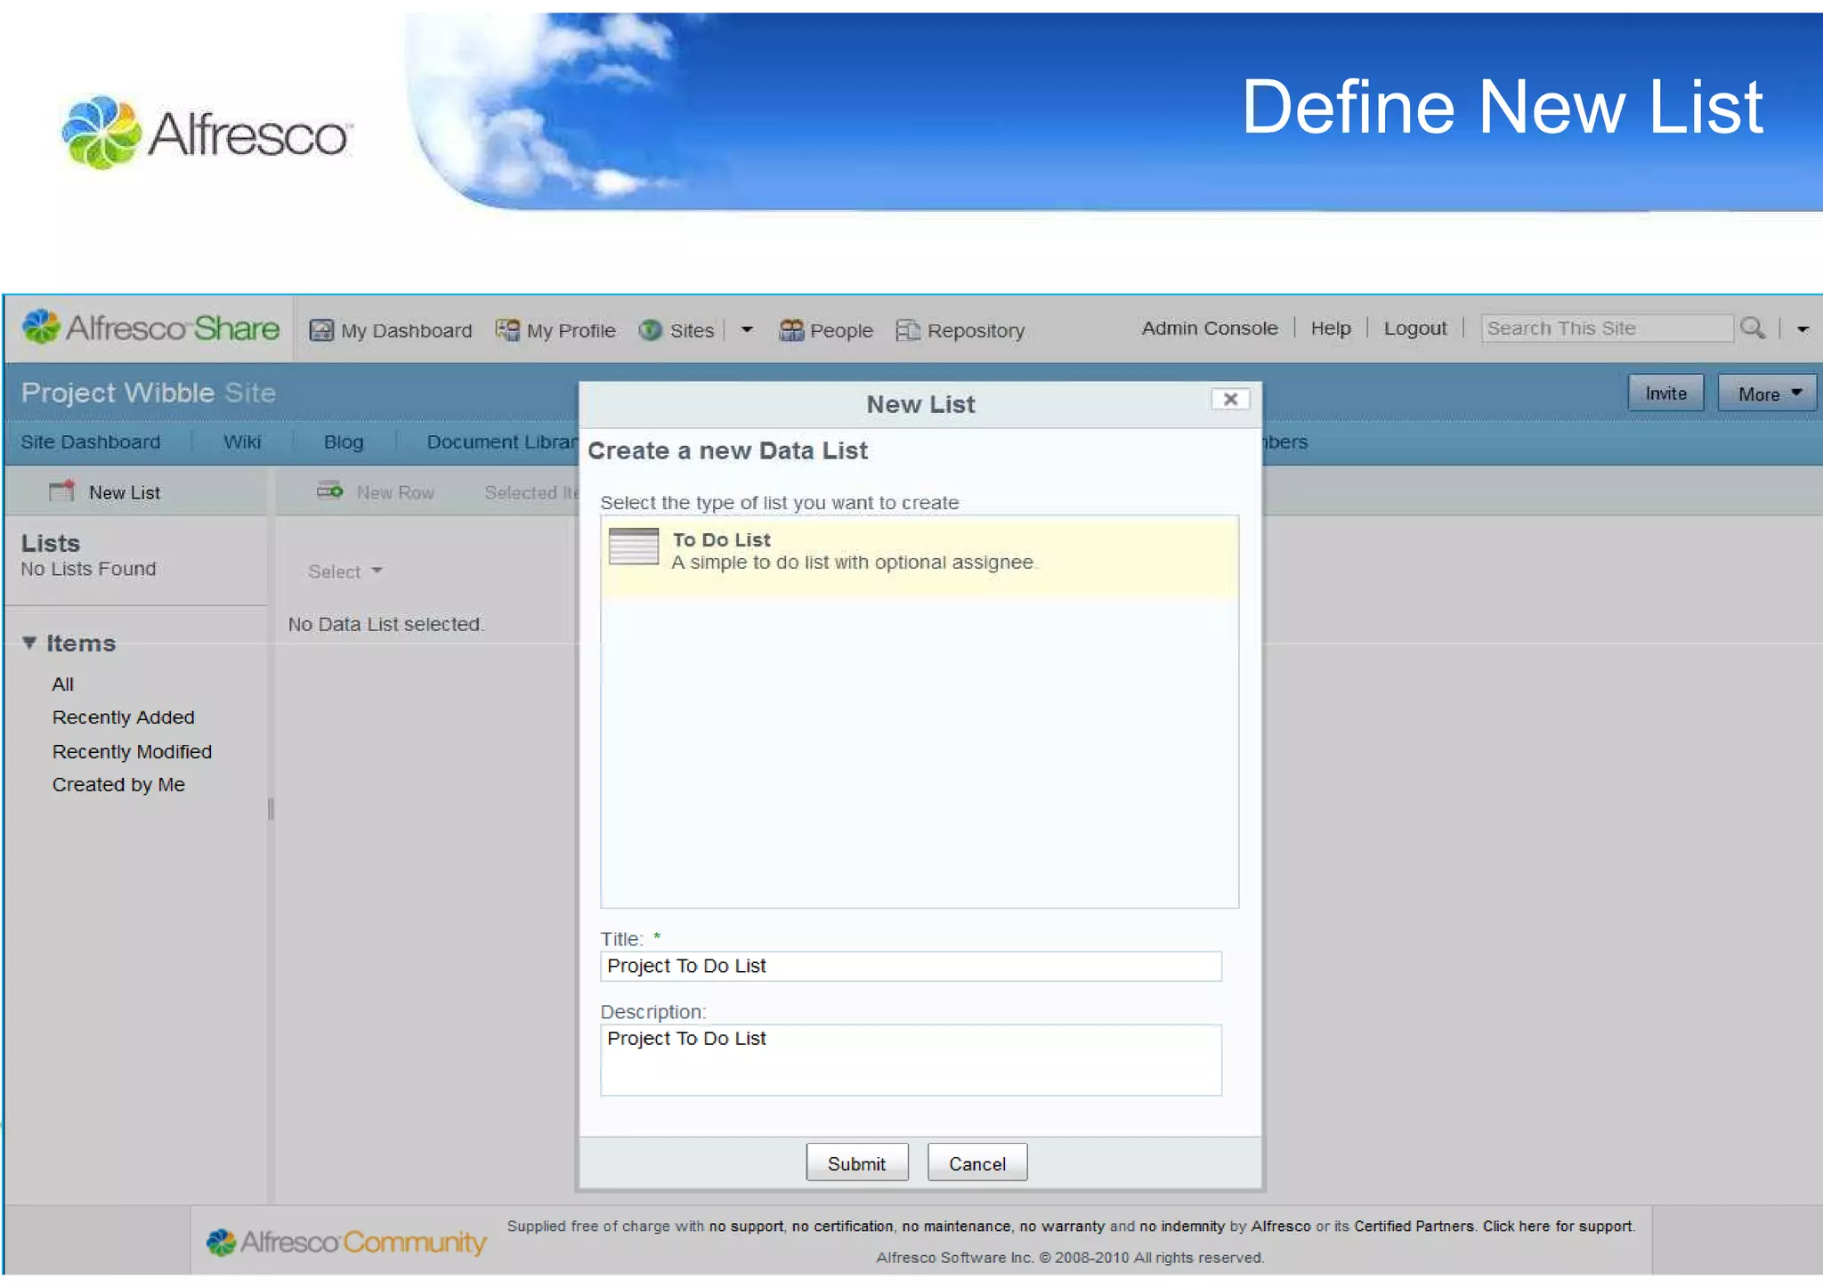Collapse the Items section triangle

click(x=29, y=643)
